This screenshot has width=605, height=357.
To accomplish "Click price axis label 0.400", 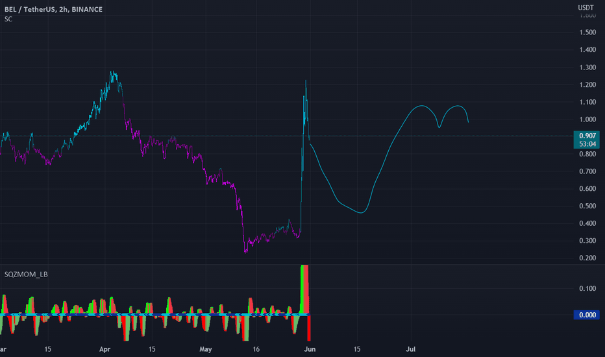I will [x=587, y=223].
